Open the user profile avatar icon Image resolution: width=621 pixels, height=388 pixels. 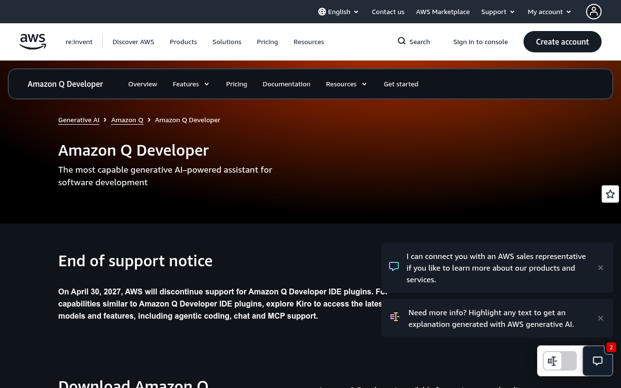click(x=594, y=12)
